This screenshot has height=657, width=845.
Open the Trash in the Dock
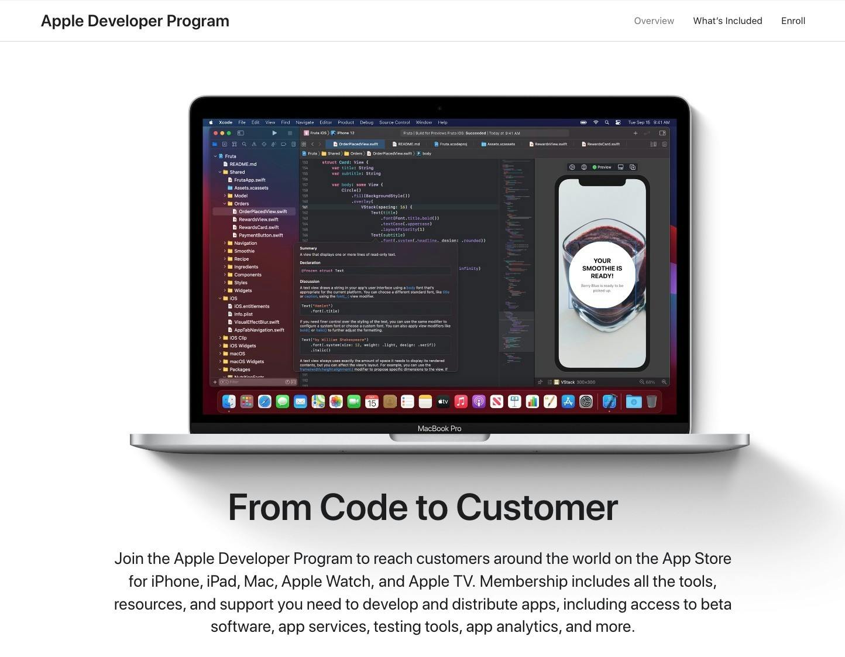[x=651, y=401]
